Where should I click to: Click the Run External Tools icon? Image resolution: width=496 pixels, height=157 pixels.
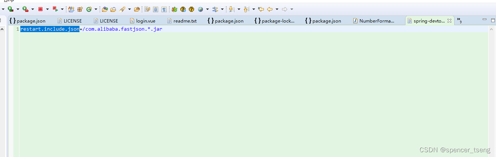25,9
